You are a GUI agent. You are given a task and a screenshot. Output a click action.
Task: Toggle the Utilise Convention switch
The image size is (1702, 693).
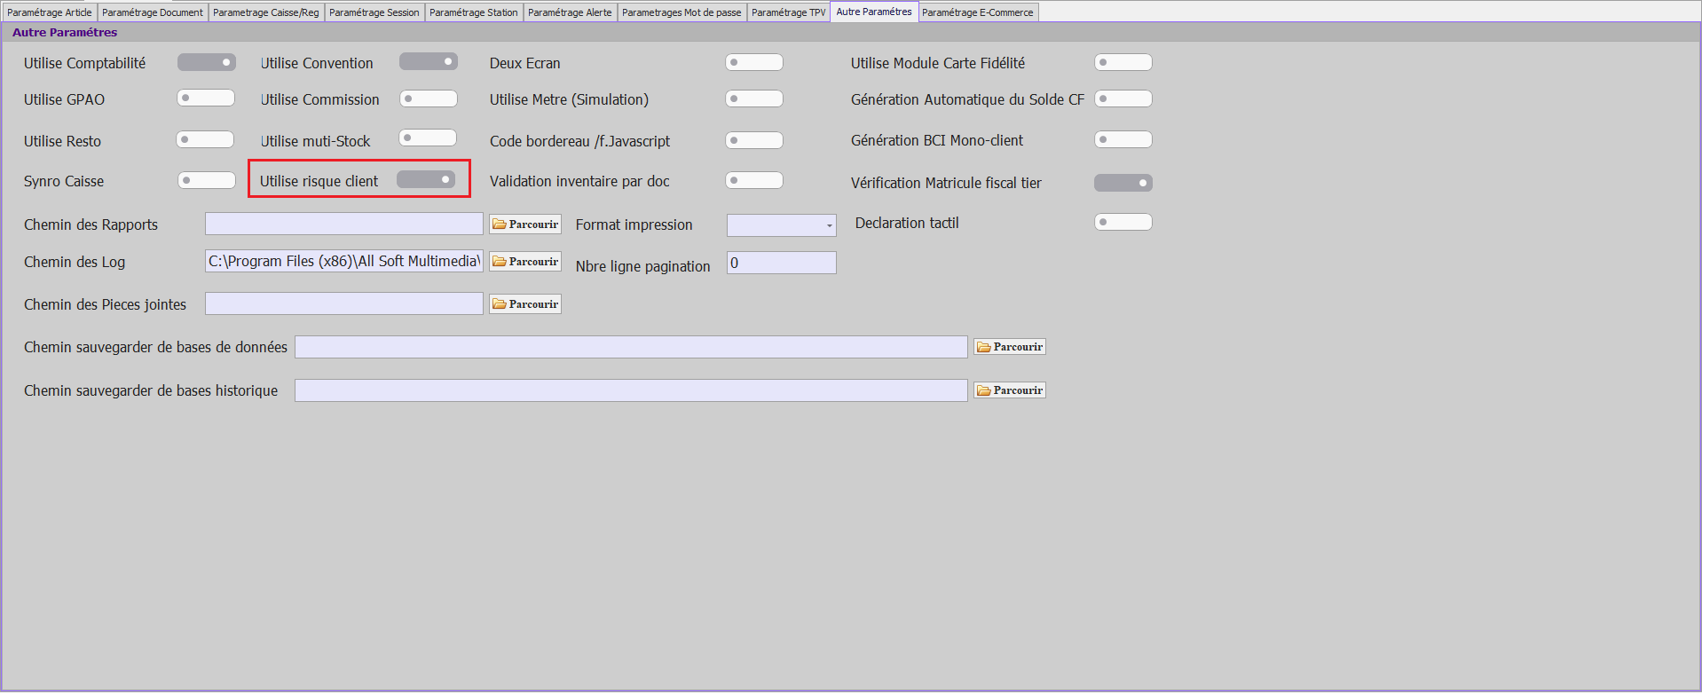(x=429, y=61)
